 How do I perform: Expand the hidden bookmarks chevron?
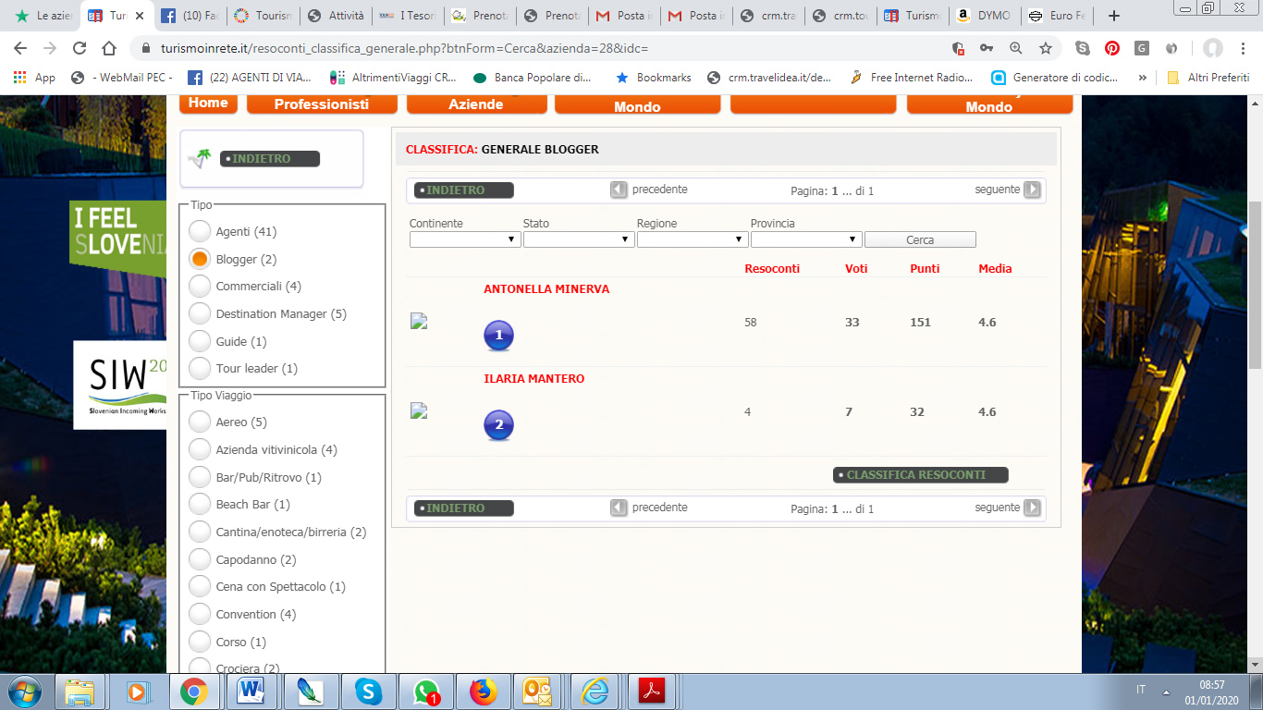click(1143, 78)
